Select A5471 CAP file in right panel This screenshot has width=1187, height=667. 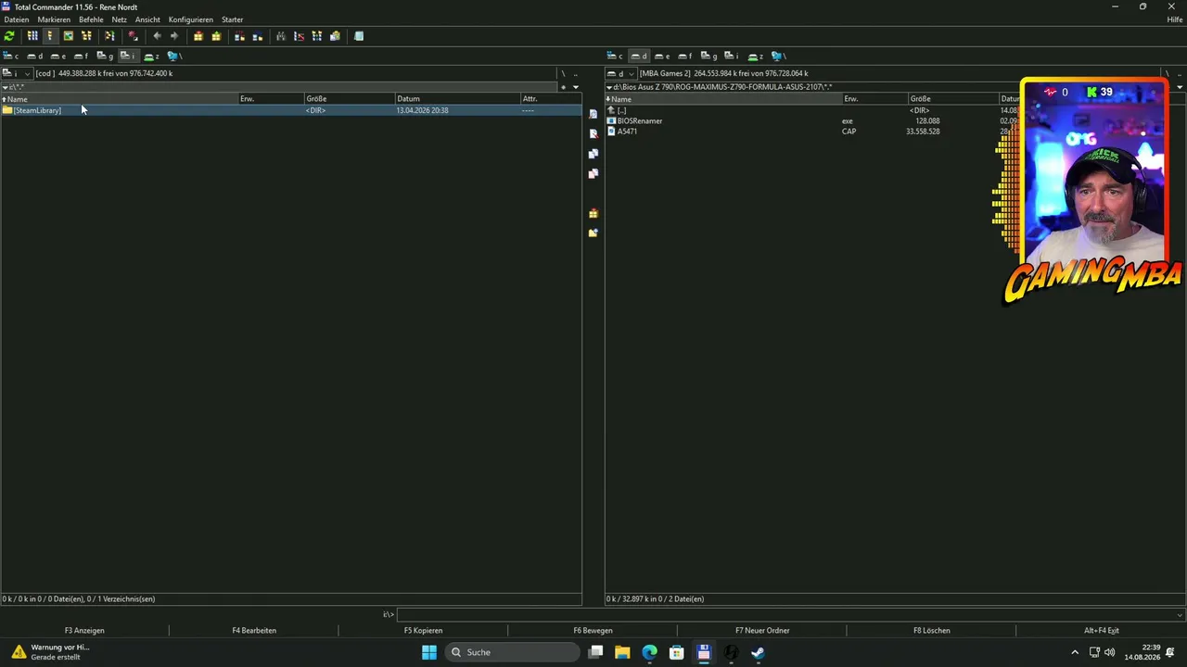(628, 132)
